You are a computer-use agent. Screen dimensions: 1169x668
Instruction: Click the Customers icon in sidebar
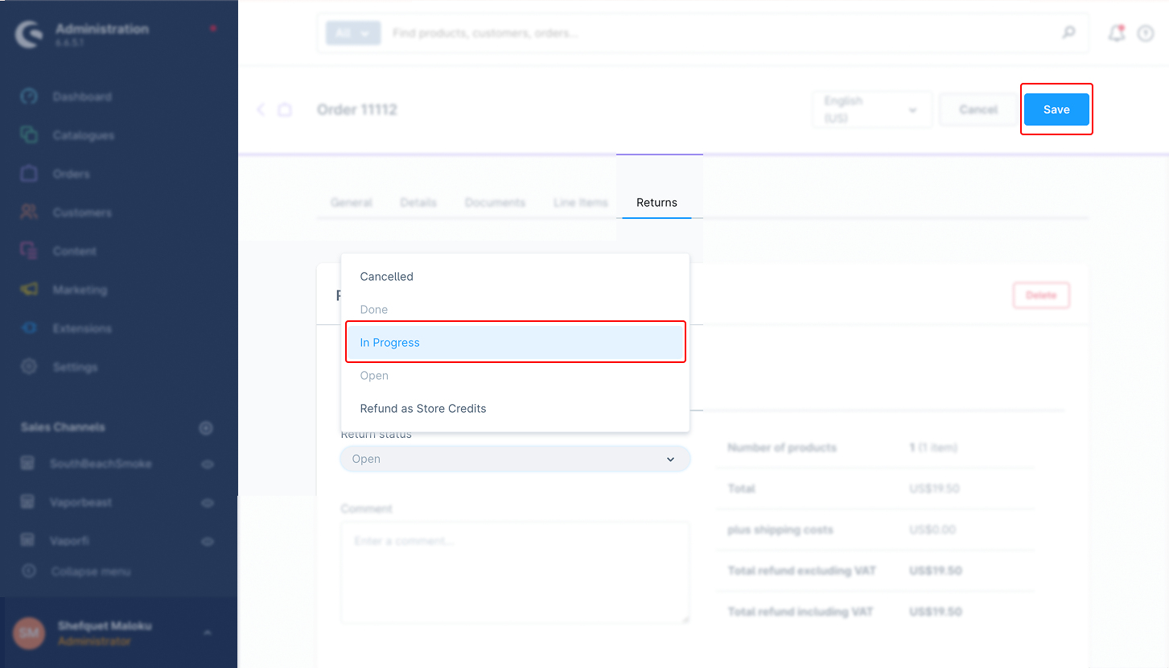tap(29, 212)
